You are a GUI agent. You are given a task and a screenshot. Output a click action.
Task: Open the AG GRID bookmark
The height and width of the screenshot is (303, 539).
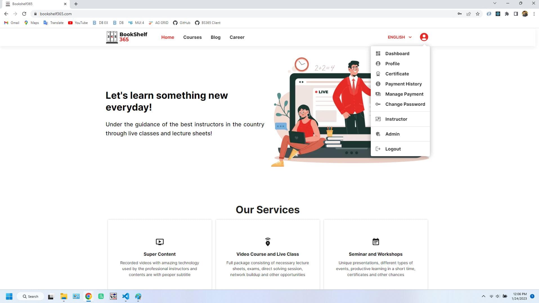(x=158, y=23)
